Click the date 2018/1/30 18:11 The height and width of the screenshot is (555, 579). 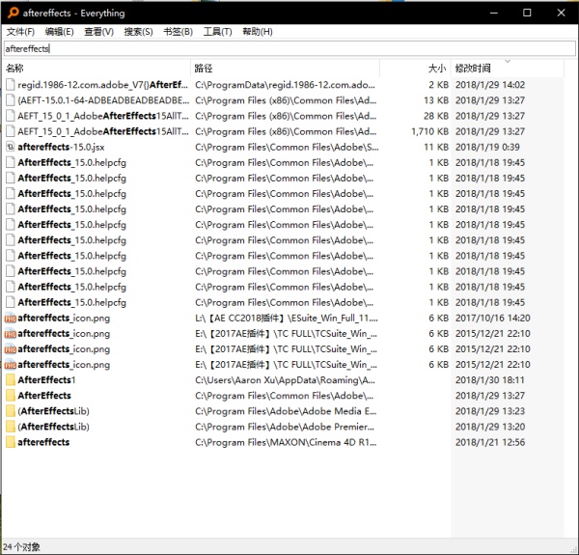click(x=490, y=380)
